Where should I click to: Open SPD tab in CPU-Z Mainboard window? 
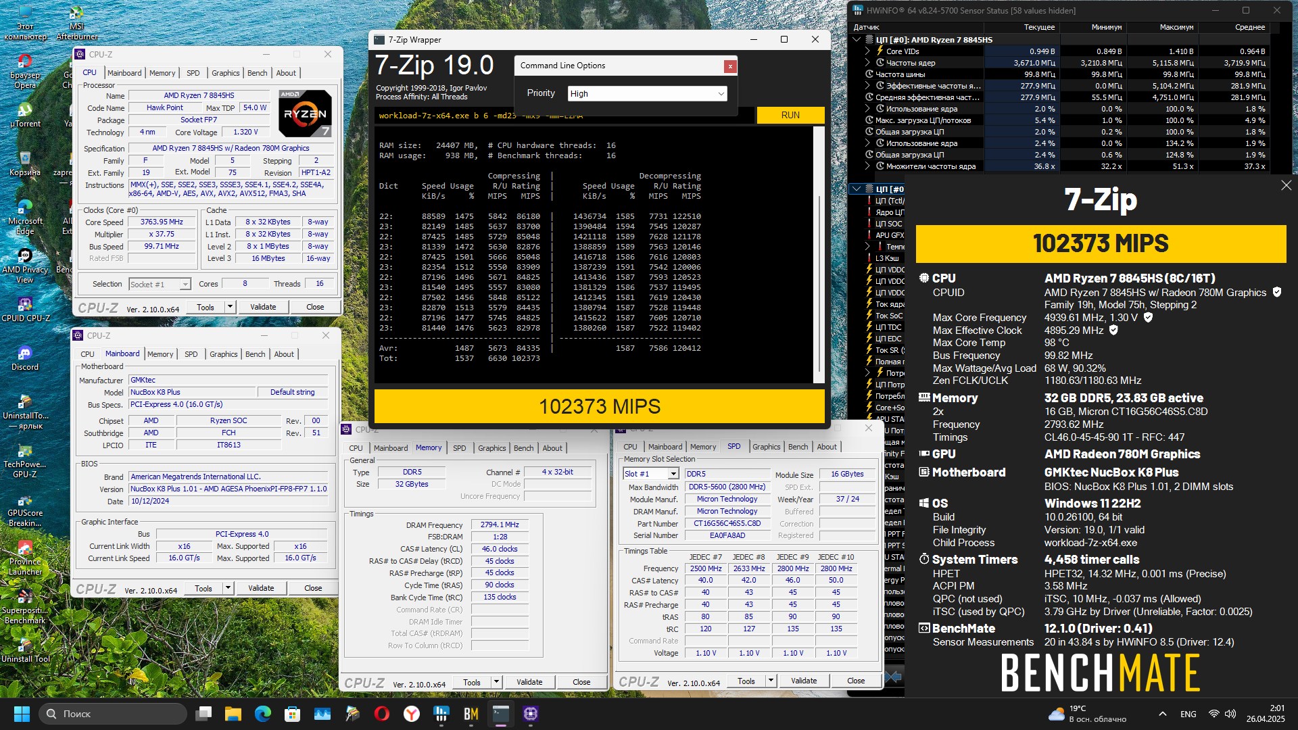[191, 354]
